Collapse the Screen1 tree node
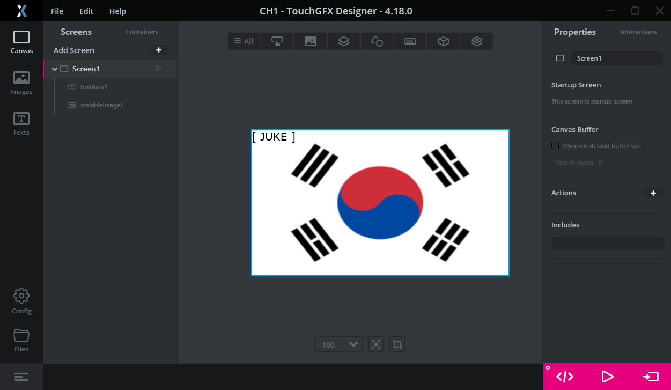Image resolution: width=671 pixels, height=390 pixels. click(55, 69)
